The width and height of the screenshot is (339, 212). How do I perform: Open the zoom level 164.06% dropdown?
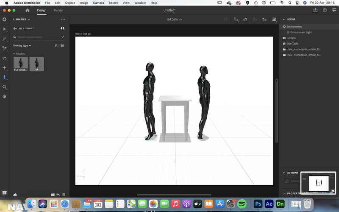click(x=174, y=20)
